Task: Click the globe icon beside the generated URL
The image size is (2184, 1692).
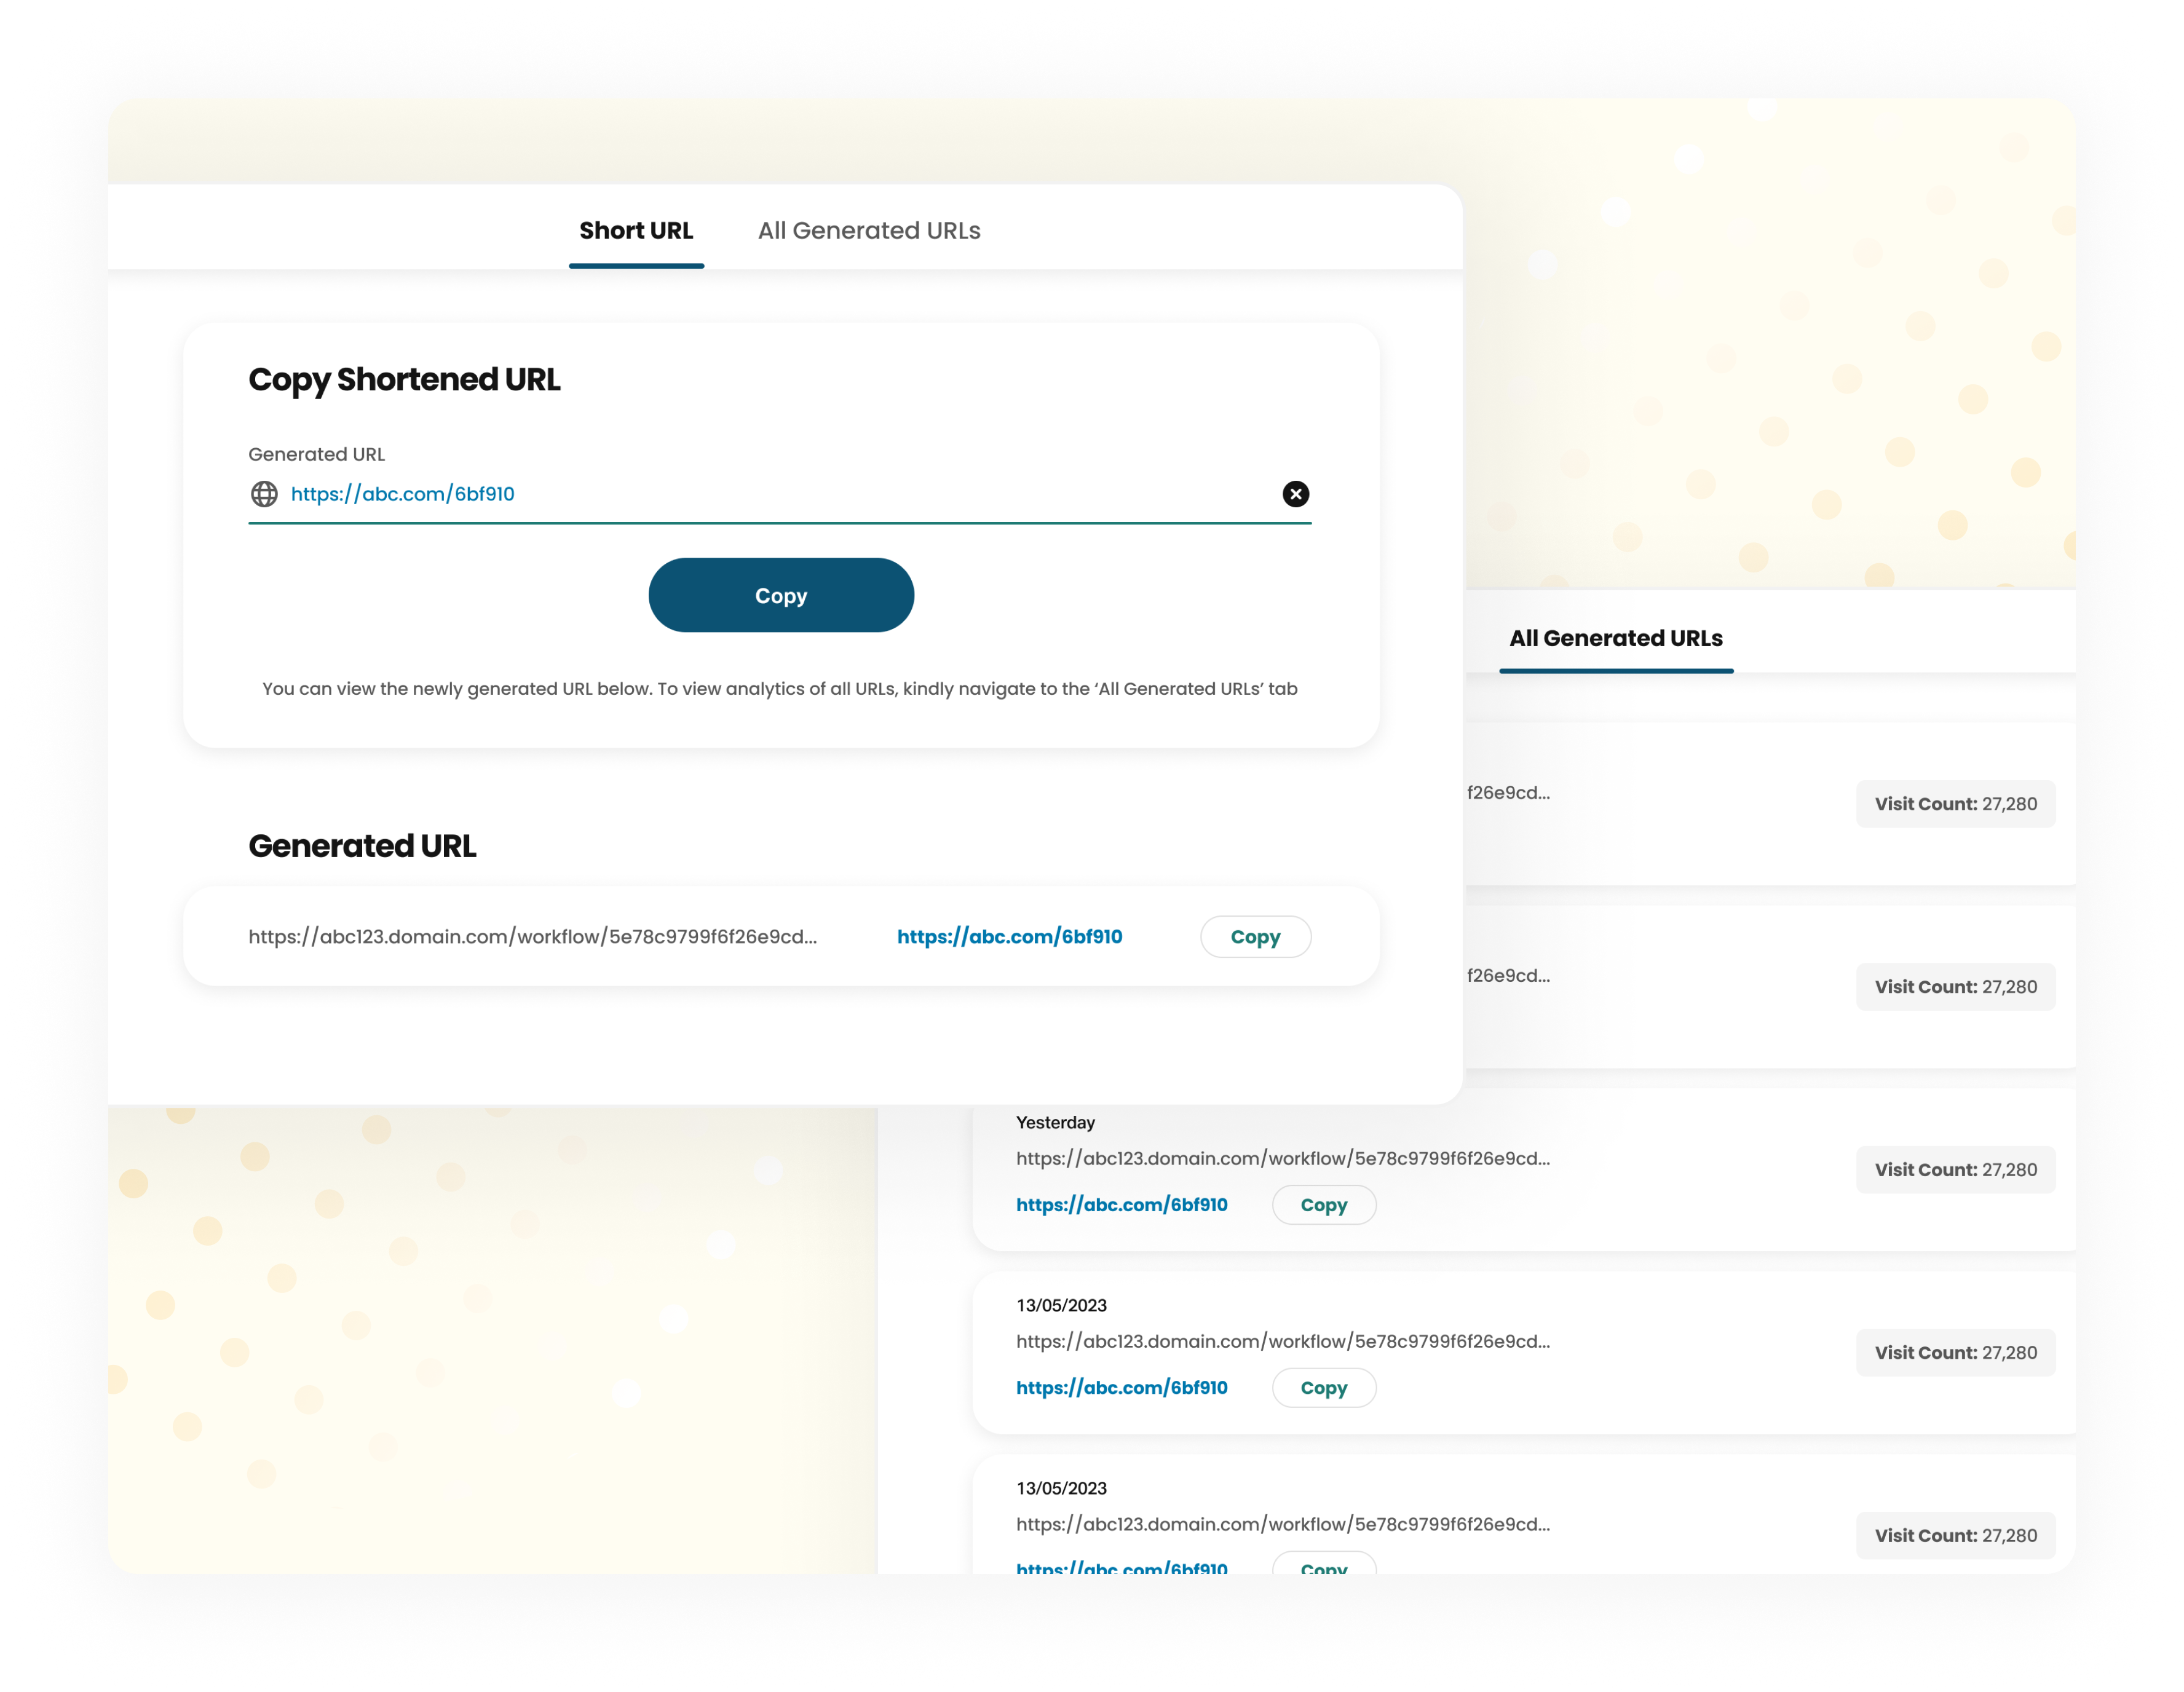Action: (x=264, y=493)
